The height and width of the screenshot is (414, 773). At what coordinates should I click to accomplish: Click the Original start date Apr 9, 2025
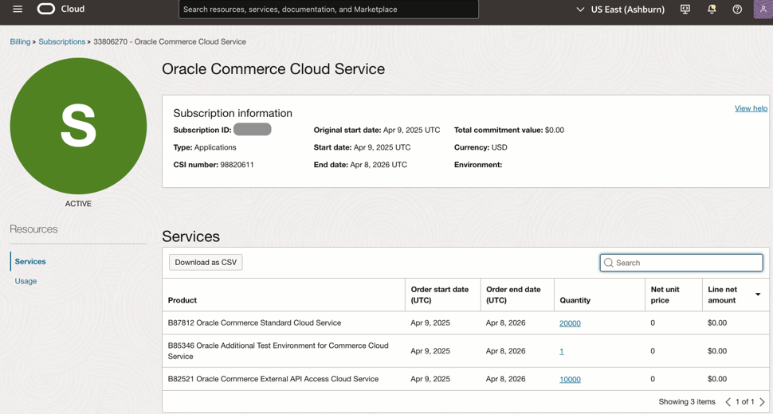tap(377, 131)
